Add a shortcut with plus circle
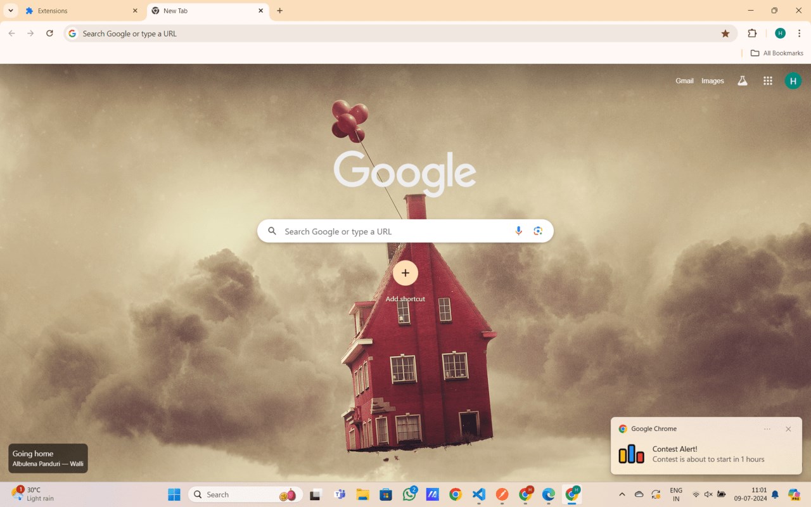Viewport: 811px width, 507px height. click(x=405, y=273)
